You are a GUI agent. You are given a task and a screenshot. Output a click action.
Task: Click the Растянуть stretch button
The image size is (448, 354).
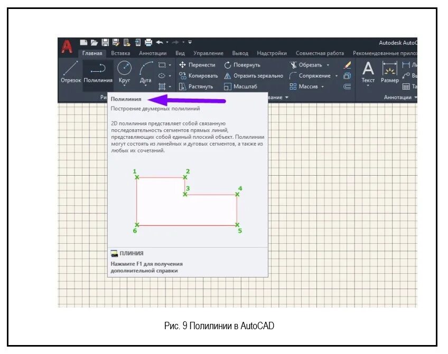[x=196, y=87]
